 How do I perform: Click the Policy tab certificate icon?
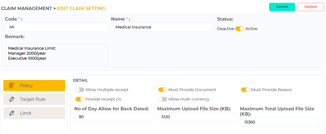point(11,86)
